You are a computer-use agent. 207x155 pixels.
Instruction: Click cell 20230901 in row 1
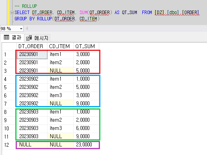coord(32,54)
